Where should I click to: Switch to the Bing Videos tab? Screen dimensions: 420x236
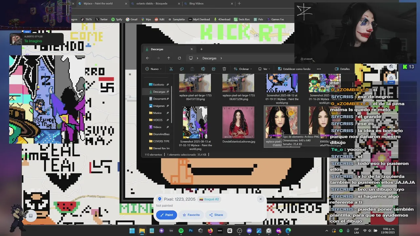point(208,4)
